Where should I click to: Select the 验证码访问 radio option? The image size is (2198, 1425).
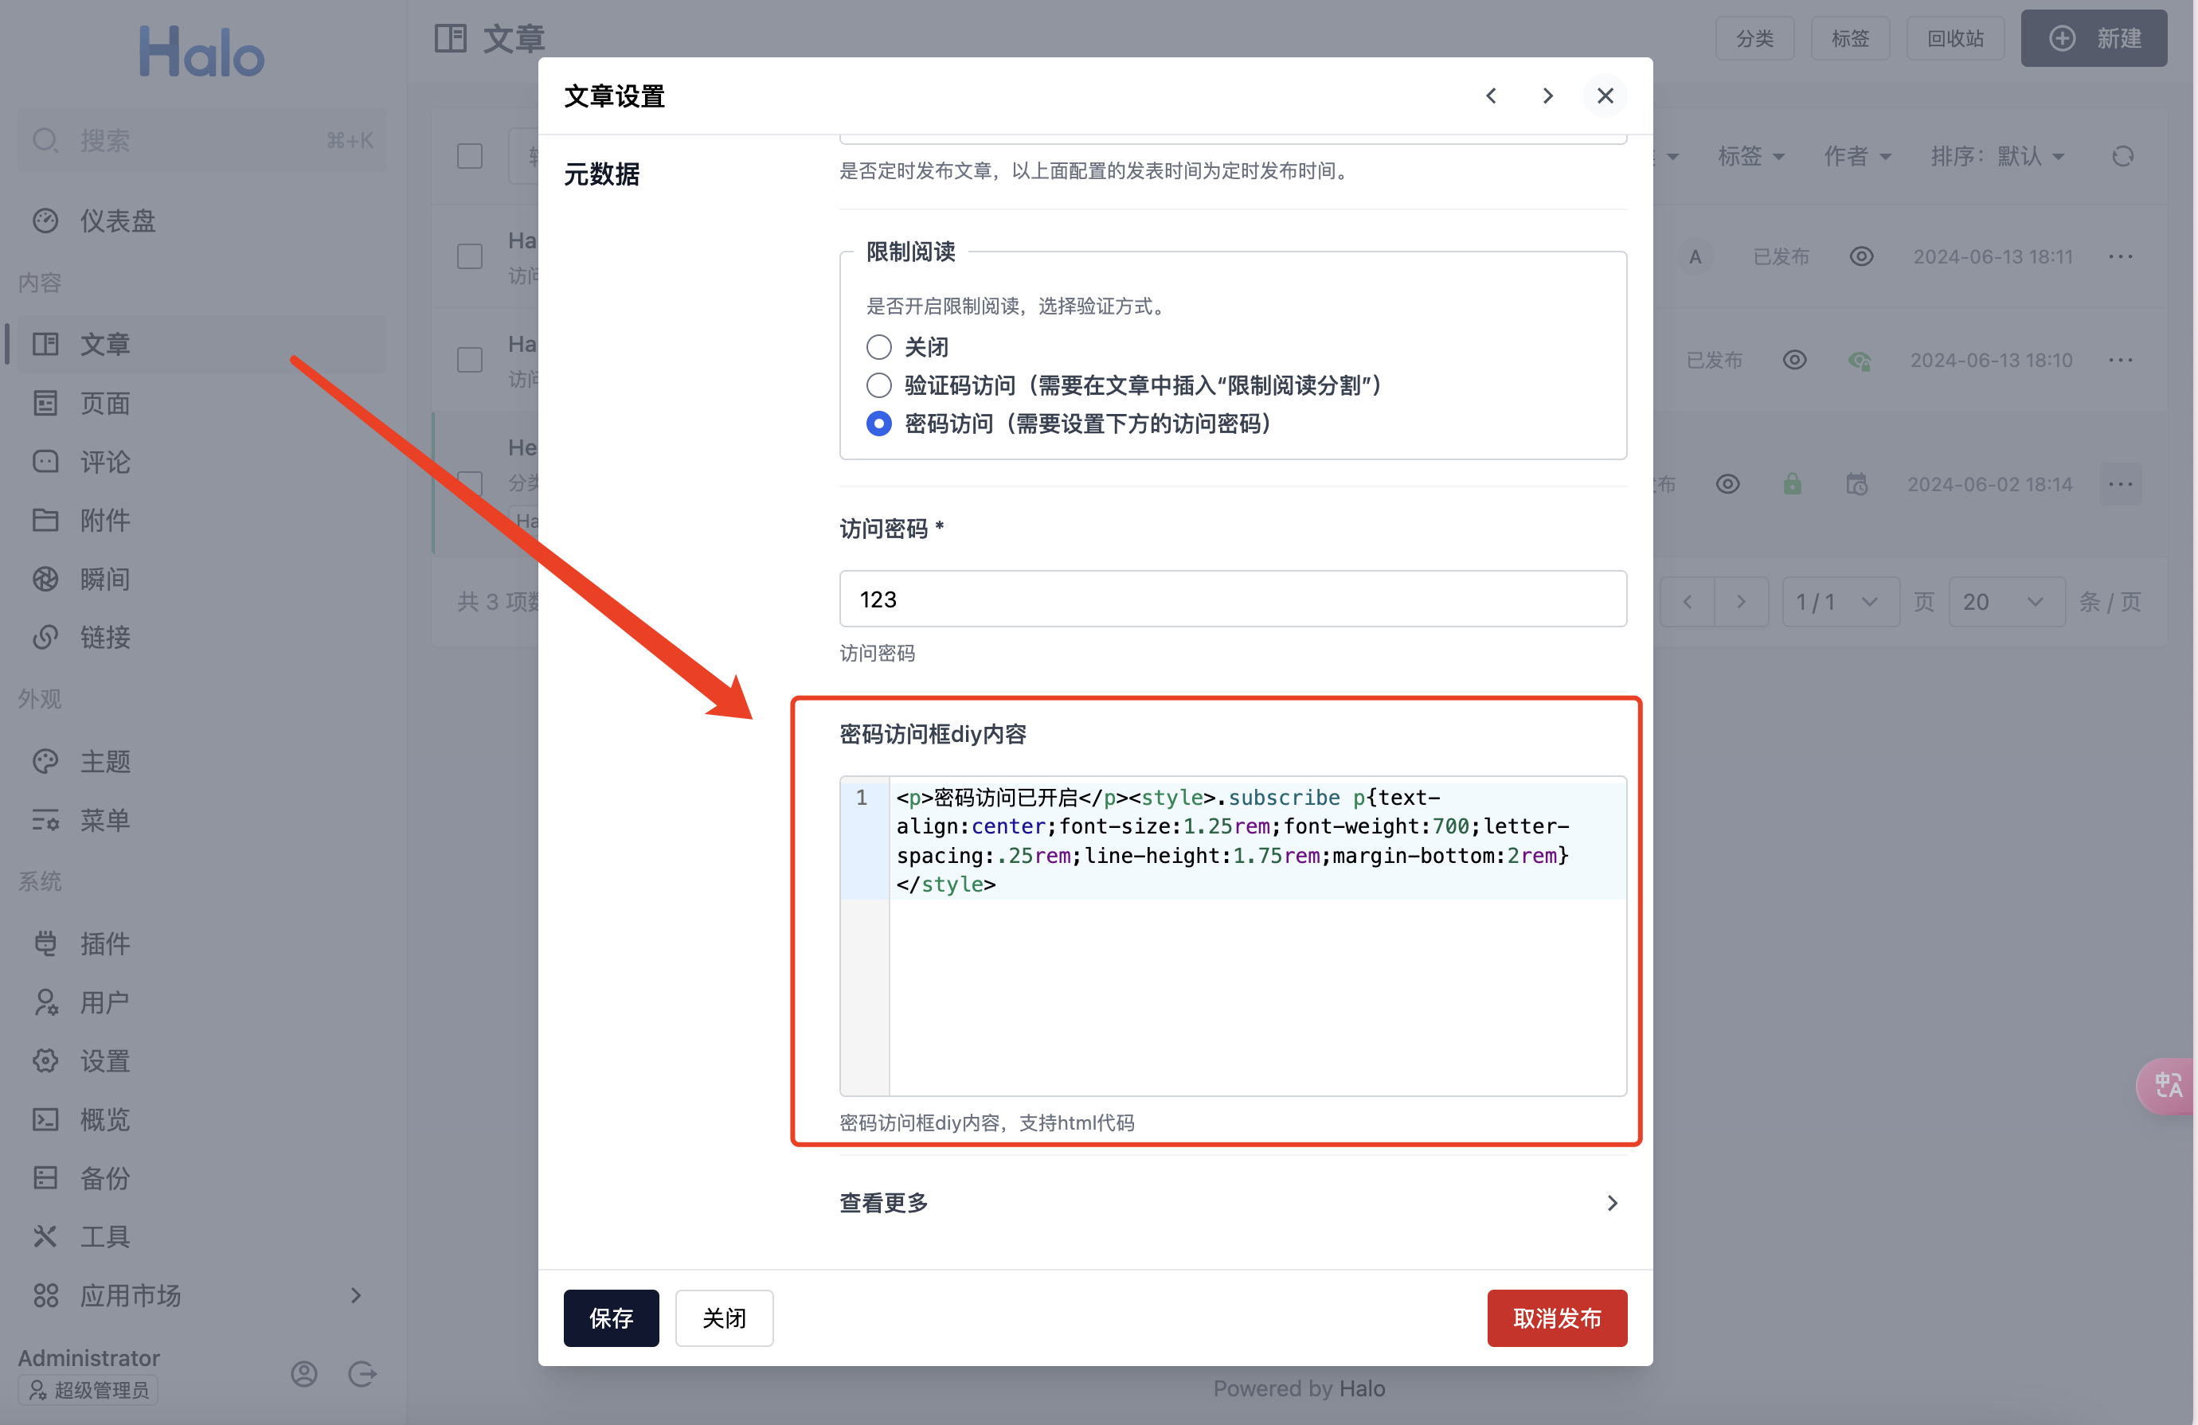click(x=879, y=385)
